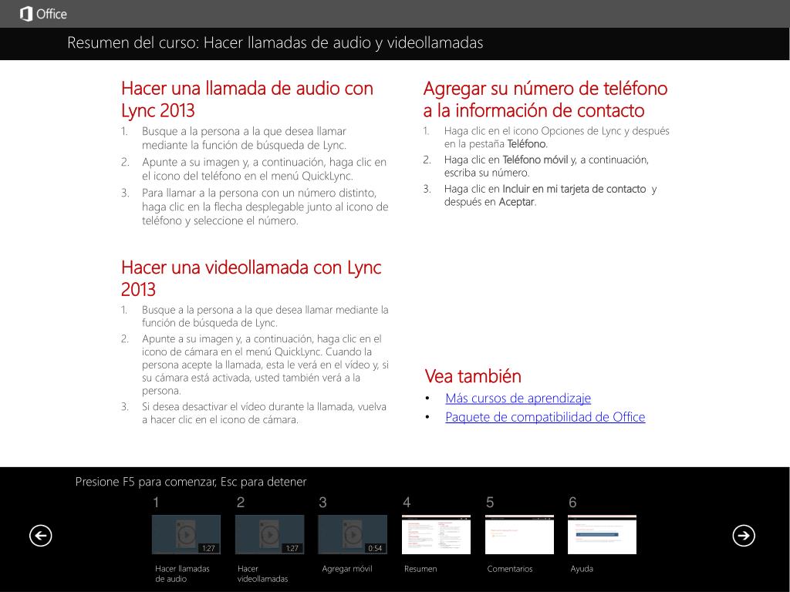Viewport: 790px width, 592px height.
Task: Click heading Hacer una videollamada con Lync
Action: [x=252, y=277]
